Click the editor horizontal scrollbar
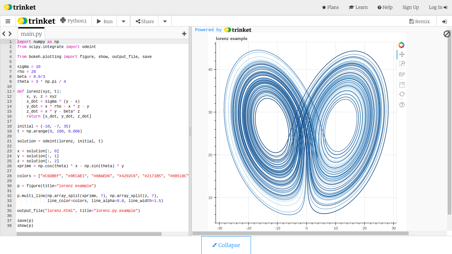452x254 pixels. [x=89, y=234]
